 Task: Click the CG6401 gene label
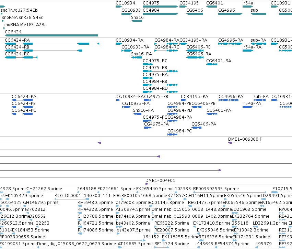(x=214, y=3)
